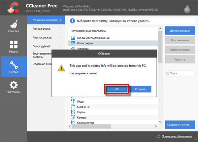Viewport: 198px width, 142px height.
Task: Select Калькулятор in the program list
Action: tap(113, 122)
